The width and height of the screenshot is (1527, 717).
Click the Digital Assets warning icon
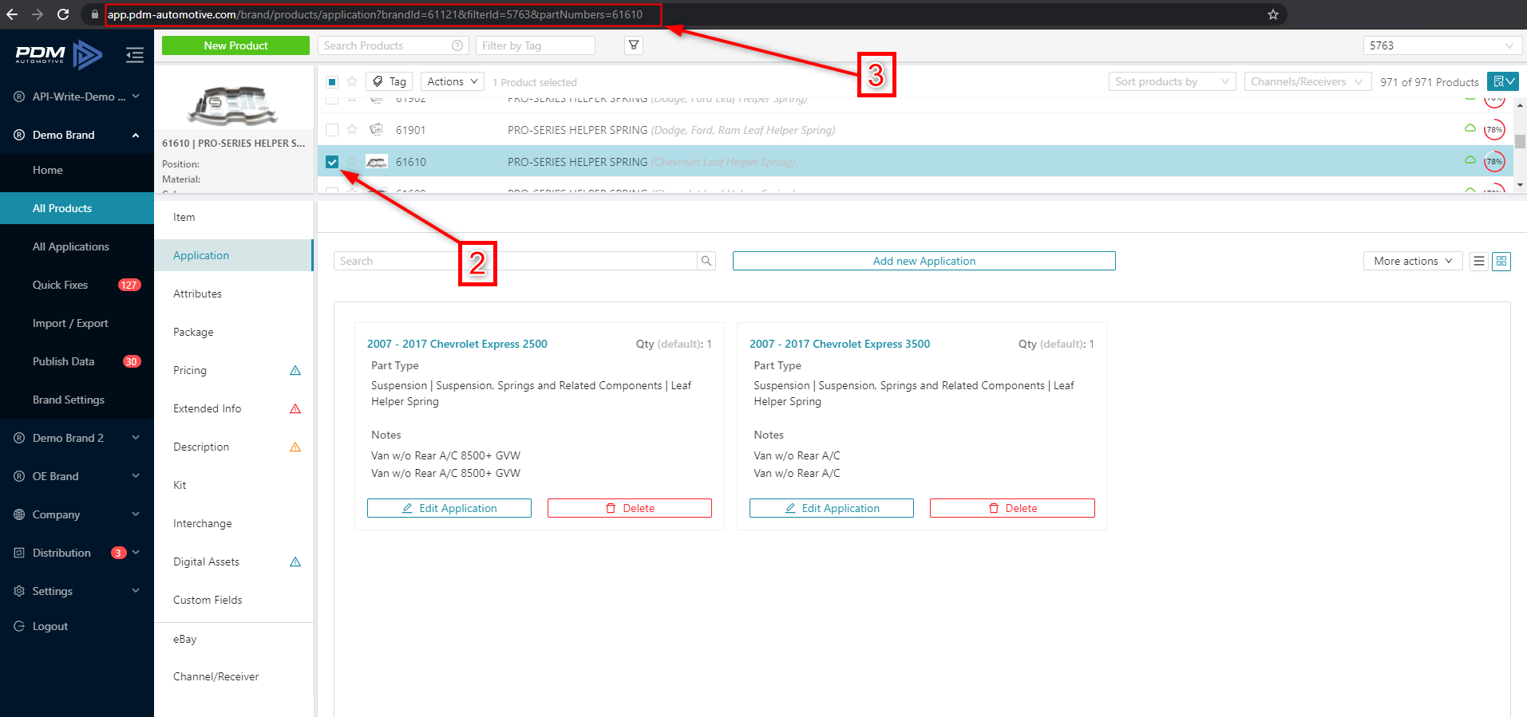coord(295,561)
